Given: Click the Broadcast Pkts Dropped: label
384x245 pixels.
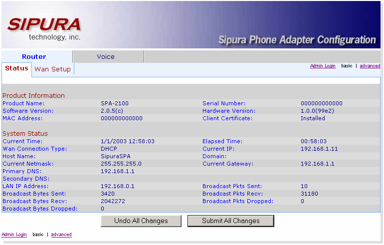Looking at the screenshot, I should [238, 201].
